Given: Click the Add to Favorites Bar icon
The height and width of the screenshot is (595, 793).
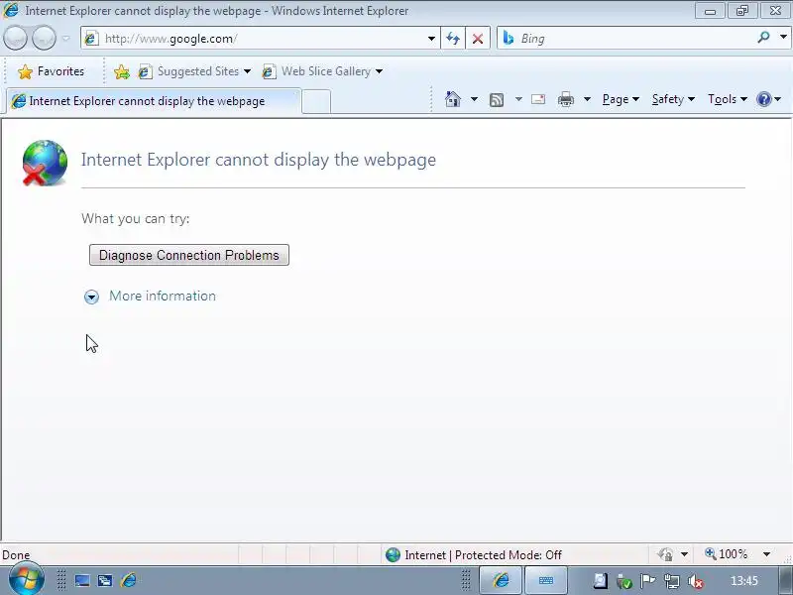Looking at the screenshot, I should 121,71.
